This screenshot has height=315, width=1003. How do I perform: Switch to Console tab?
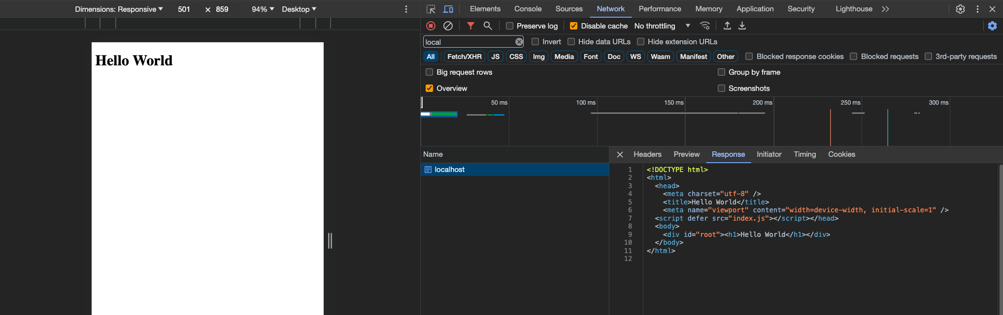[x=528, y=9]
